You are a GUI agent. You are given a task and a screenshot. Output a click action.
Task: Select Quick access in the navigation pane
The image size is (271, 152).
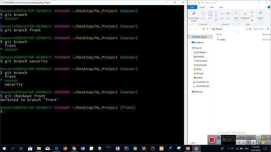200,37
